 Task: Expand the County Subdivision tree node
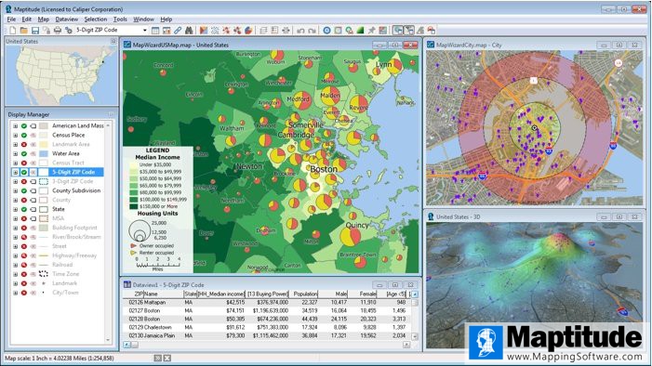click(x=16, y=190)
